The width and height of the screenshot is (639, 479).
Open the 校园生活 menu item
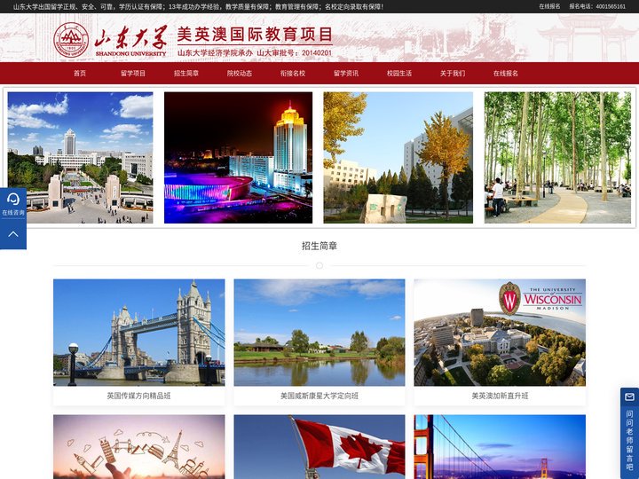coord(399,74)
